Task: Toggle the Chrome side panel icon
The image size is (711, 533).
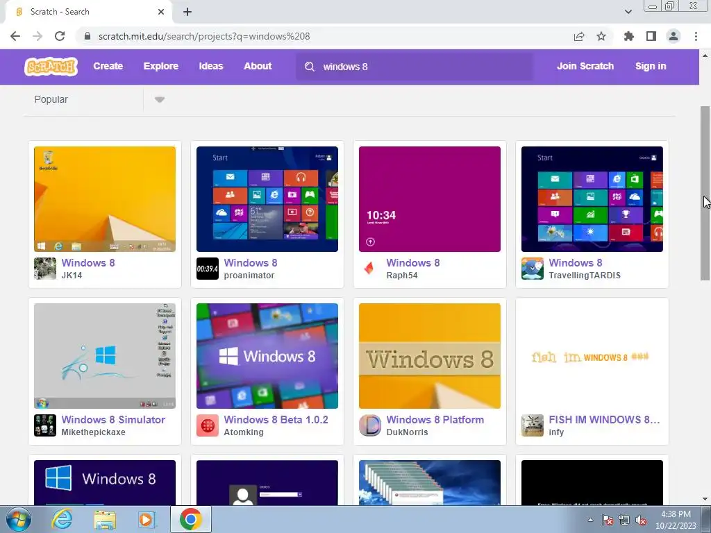Action: pyautogui.click(x=651, y=36)
